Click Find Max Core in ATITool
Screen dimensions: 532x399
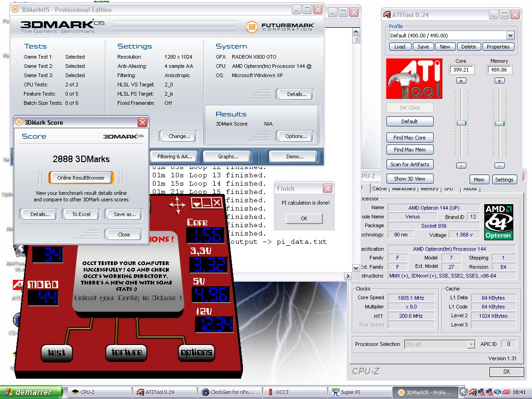click(410, 138)
